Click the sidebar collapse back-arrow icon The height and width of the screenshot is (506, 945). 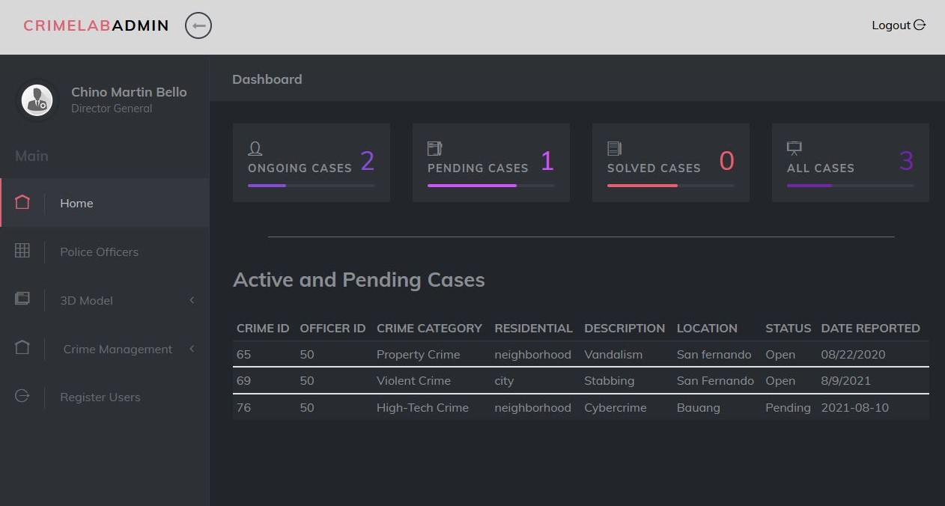tap(198, 26)
